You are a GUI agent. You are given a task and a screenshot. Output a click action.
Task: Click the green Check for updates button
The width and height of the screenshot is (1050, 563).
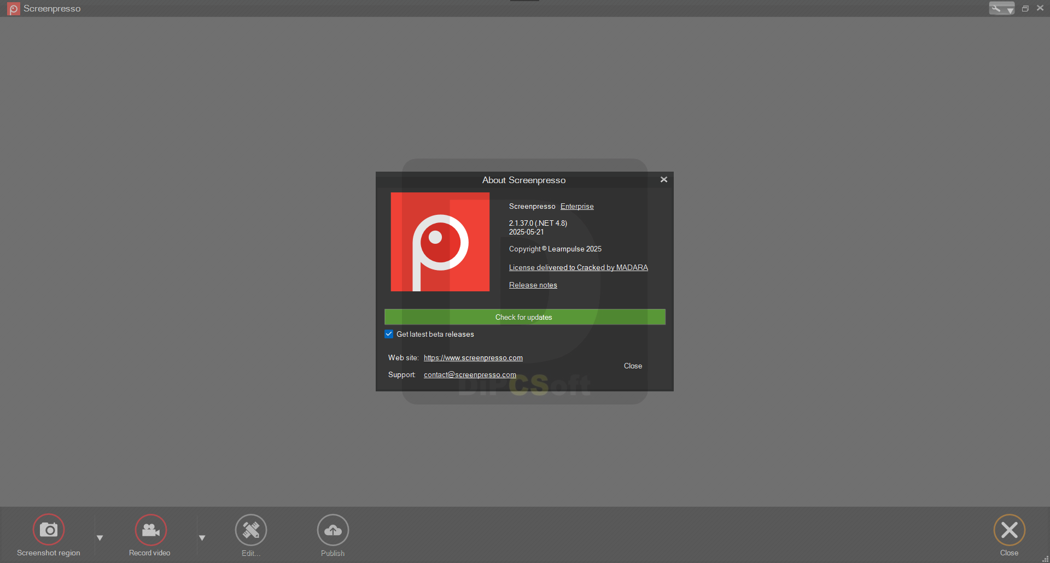tap(525, 317)
